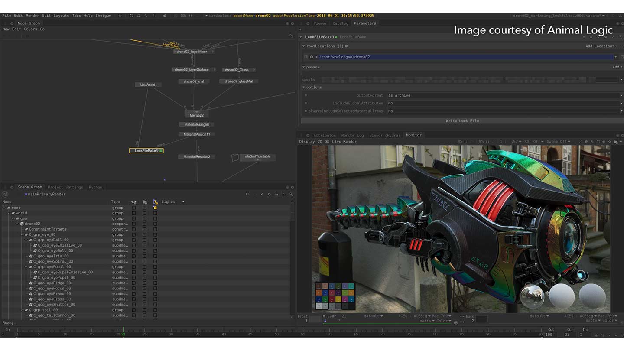Click frame 50 on the timeline

point(277,334)
